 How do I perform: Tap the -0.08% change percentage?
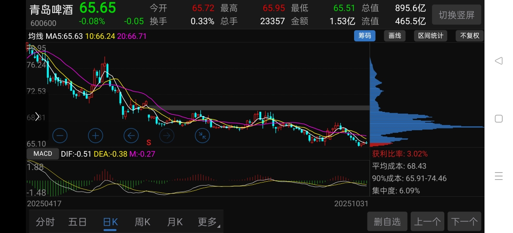(x=92, y=21)
